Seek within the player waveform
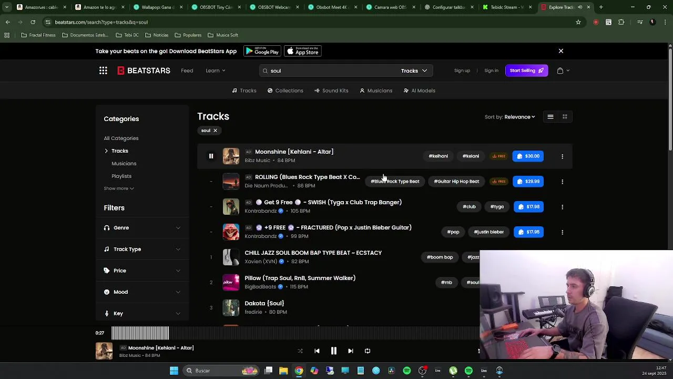This screenshot has height=379, width=673. pos(294,333)
